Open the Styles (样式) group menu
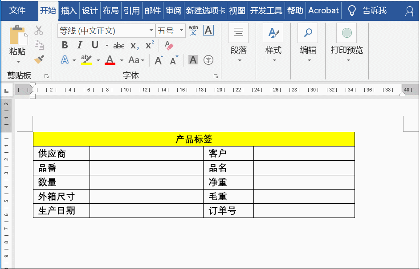Viewport: 420px width, 269px height. click(x=273, y=43)
